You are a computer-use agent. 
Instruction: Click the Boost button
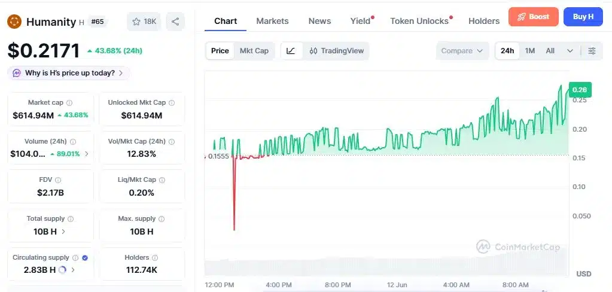tap(534, 17)
